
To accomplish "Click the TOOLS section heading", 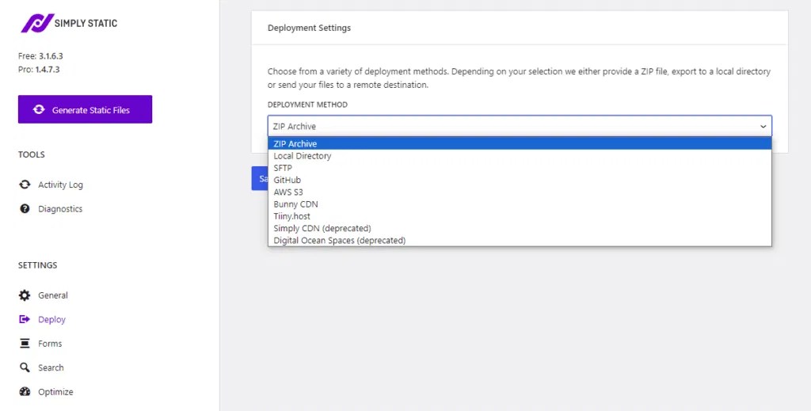I will 32,154.
